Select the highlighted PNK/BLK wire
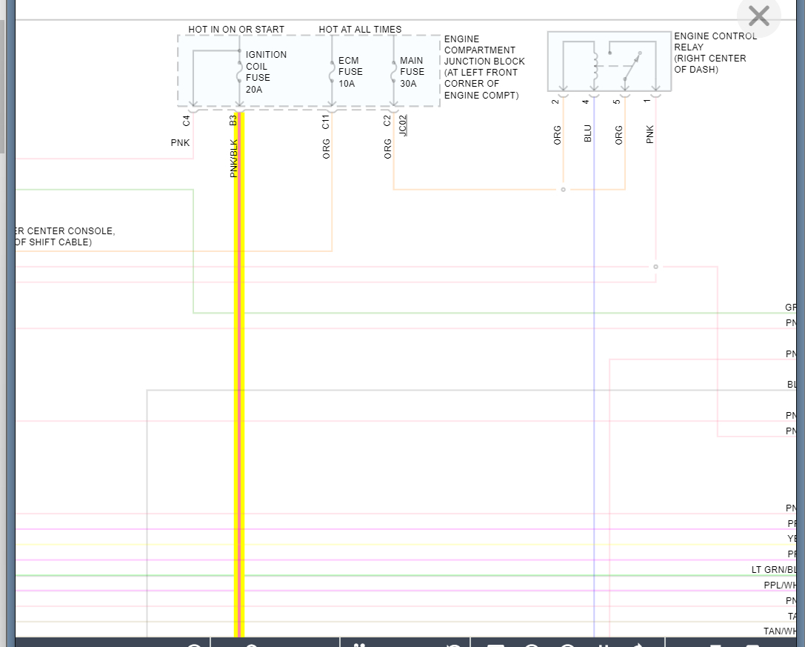 pos(239,375)
